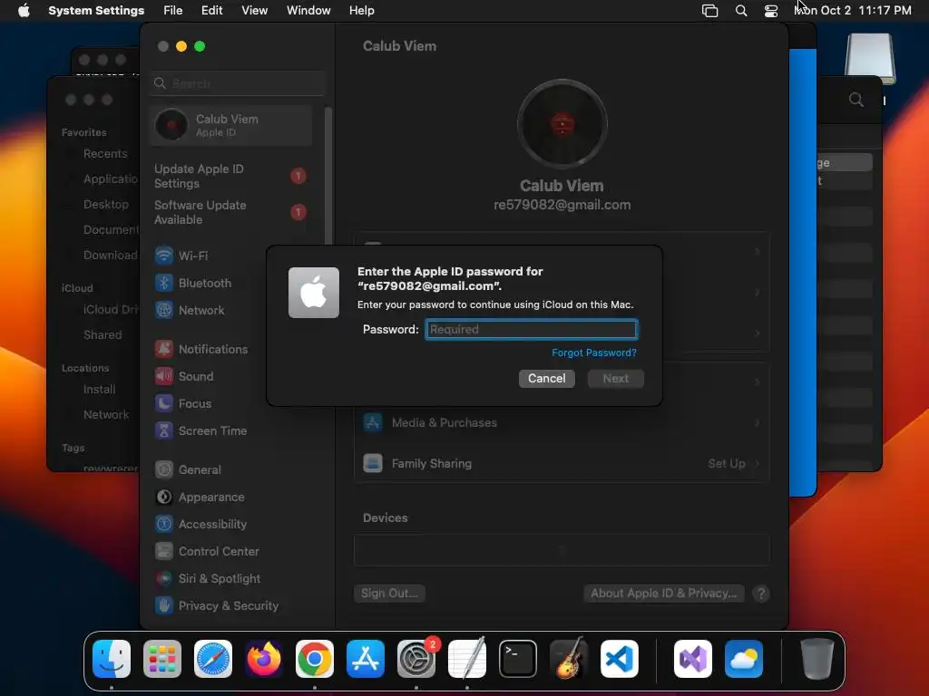Select the System Settings search field
Screen dimensions: 929x696
237,83
